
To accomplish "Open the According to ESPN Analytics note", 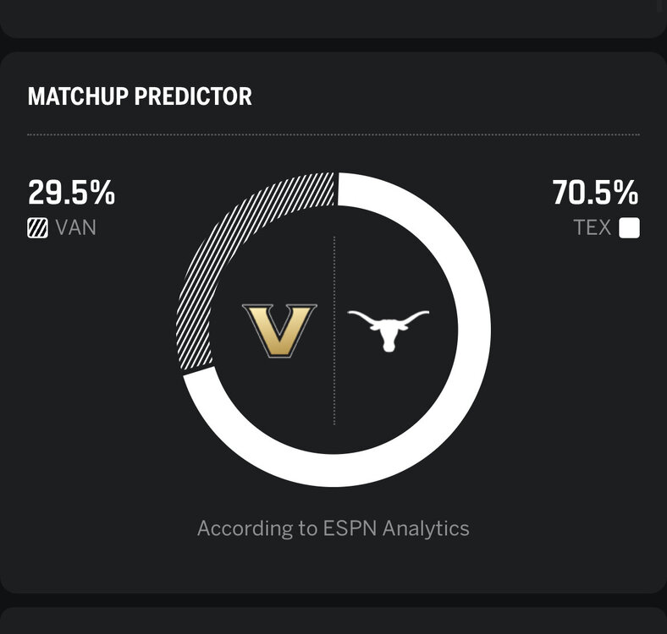I will 333,528.
